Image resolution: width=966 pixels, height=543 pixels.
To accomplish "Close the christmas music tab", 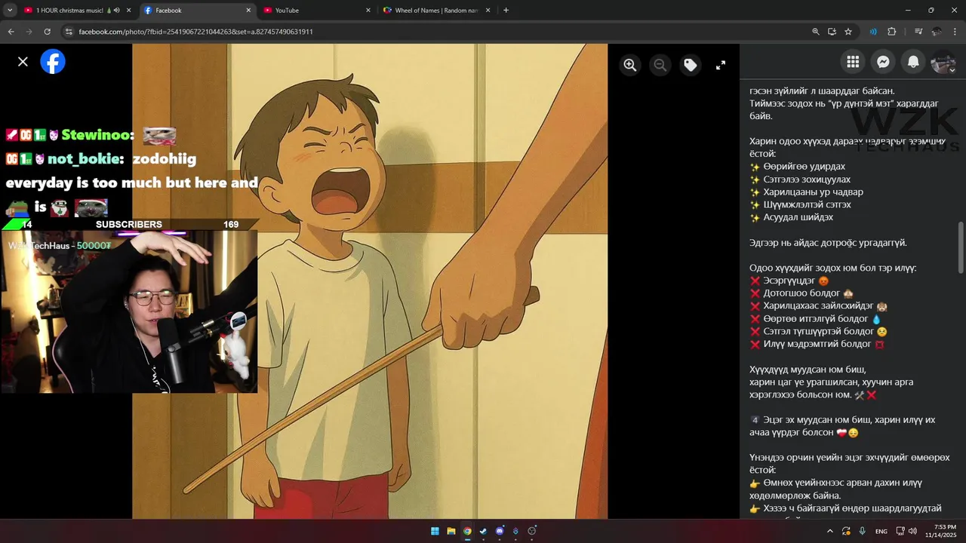I will coord(128,11).
